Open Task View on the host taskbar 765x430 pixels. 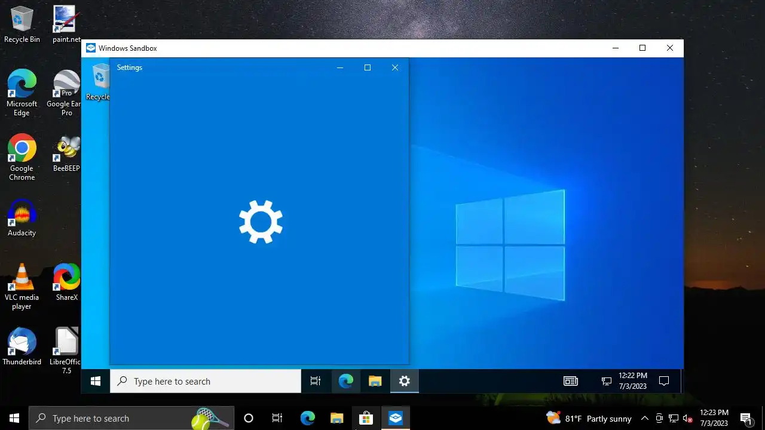(x=277, y=418)
